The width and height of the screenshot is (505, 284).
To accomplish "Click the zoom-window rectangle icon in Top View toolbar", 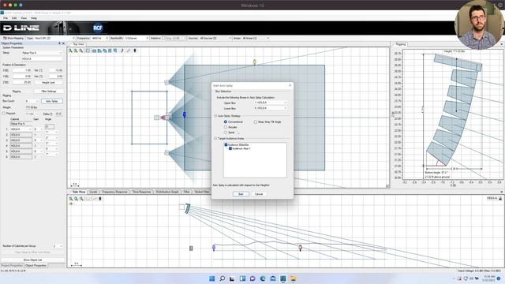I will point(88,50).
